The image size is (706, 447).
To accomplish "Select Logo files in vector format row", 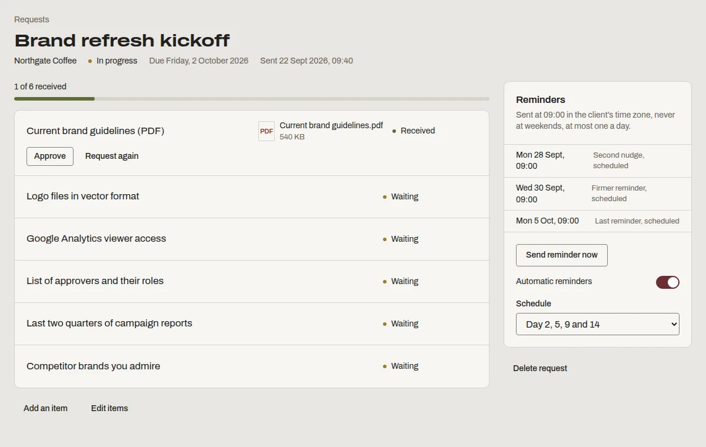I will [x=252, y=196].
